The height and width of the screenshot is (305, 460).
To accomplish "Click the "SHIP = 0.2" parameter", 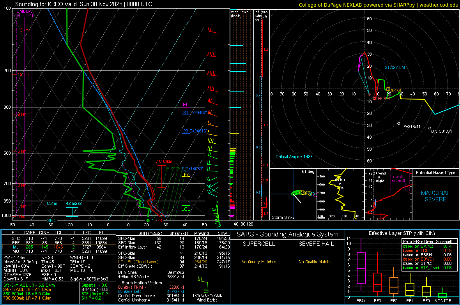I will click(92, 298).
